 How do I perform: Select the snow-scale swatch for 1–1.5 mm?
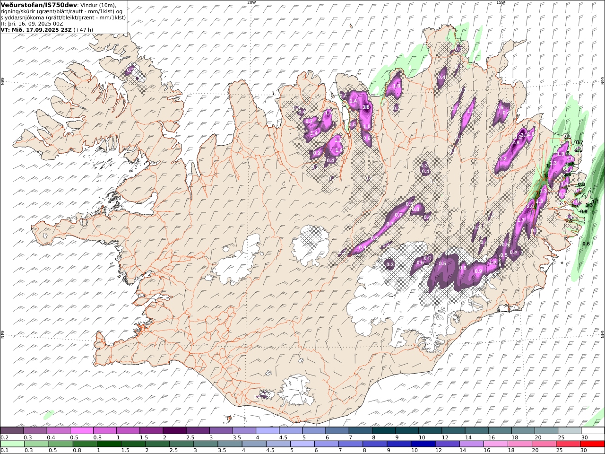pyautogui.click(x=128, y=431)
